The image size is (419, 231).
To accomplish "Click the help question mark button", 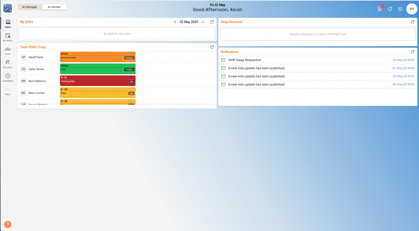I will (x=8, y=224).
